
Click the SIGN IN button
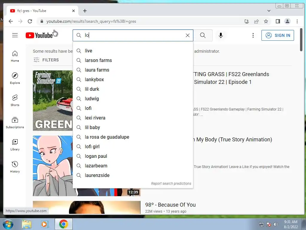278,35
